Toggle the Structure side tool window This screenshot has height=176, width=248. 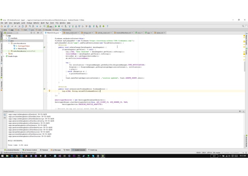1,48
